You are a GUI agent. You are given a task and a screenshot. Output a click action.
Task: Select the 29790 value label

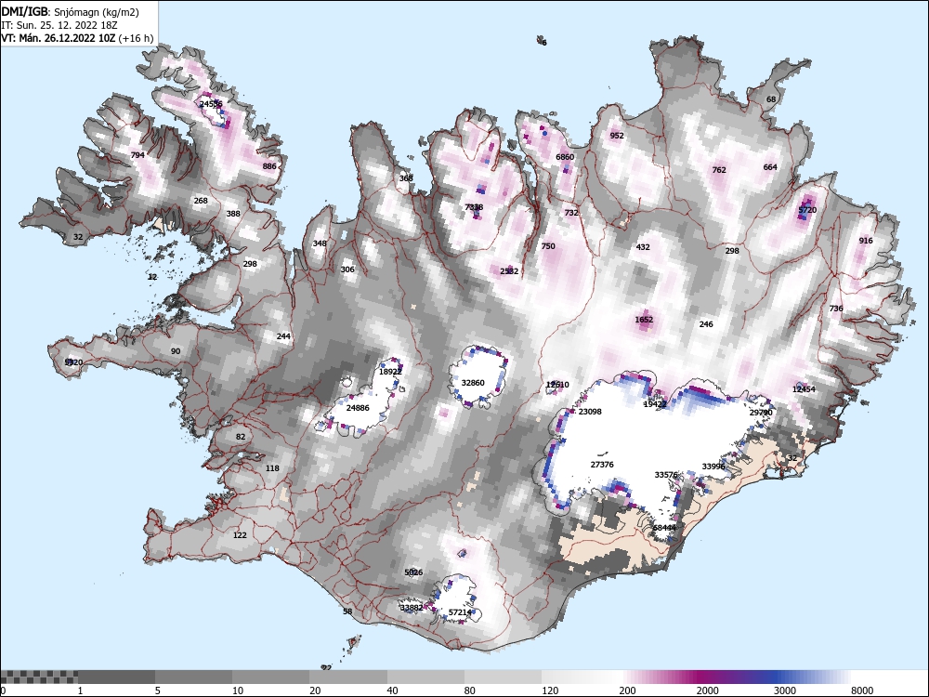pos(762,413)
